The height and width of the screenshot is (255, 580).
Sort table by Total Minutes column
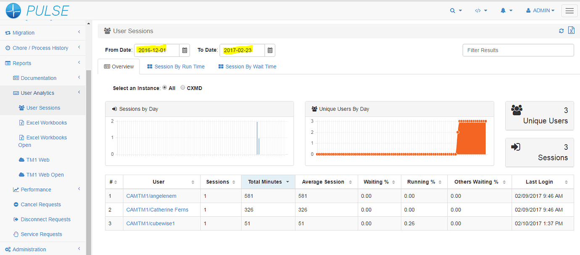pos(268,182)
